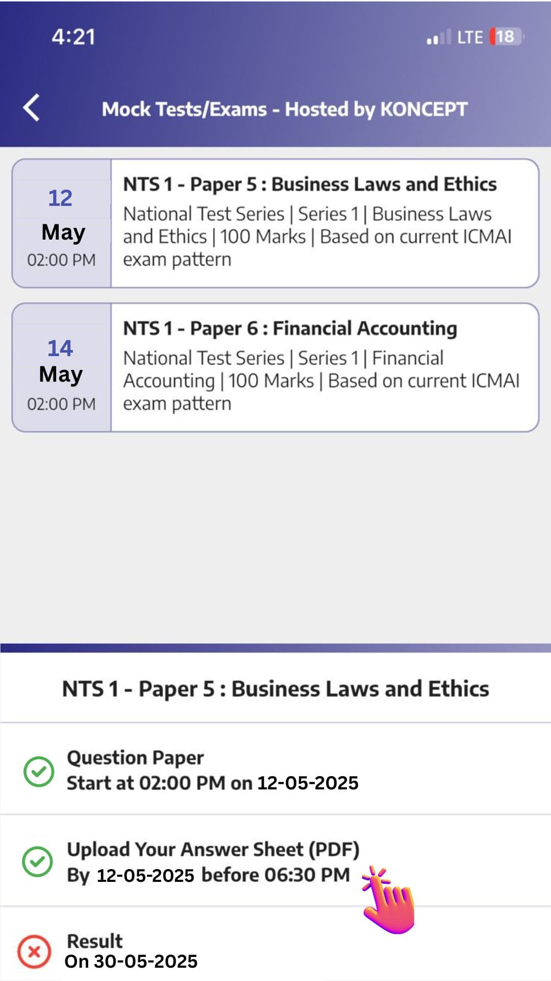Screen dimensions: 551x981
Task: Tap the Mock Tests/Exams page title
Action: tap(284, 109)
